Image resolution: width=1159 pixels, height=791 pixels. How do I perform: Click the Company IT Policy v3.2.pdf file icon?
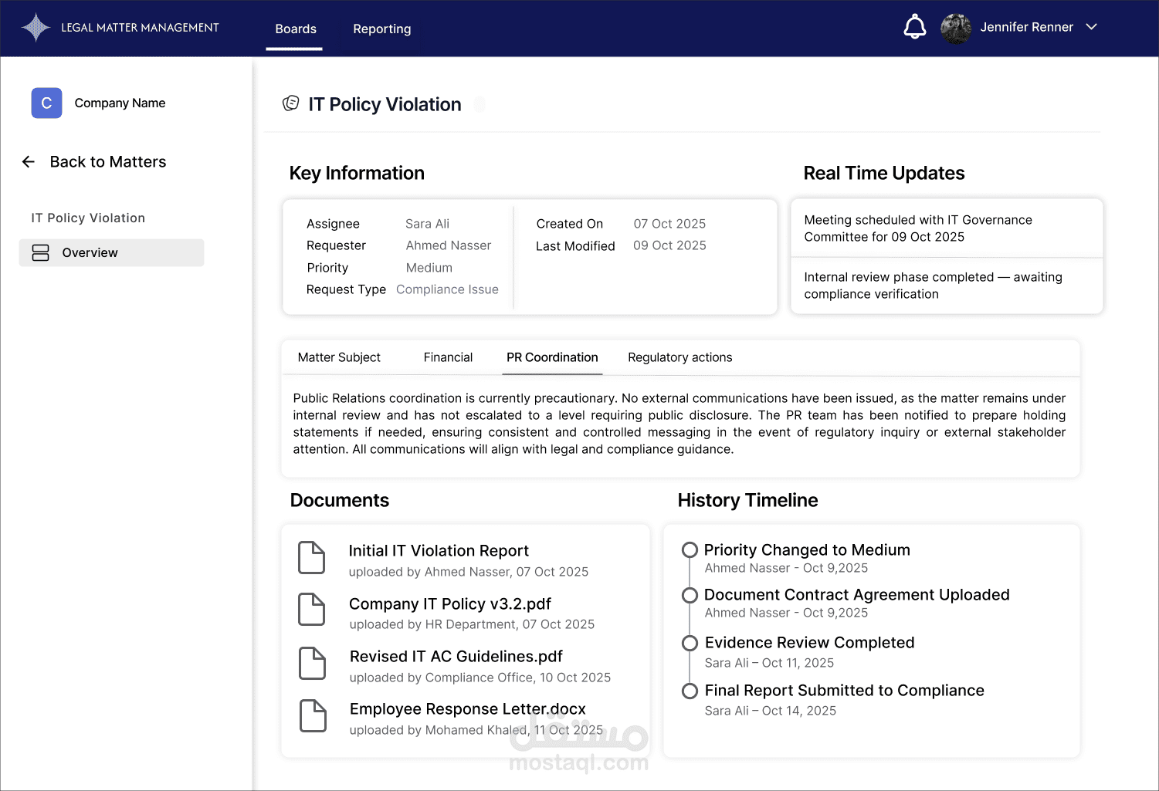click(312, 610)
